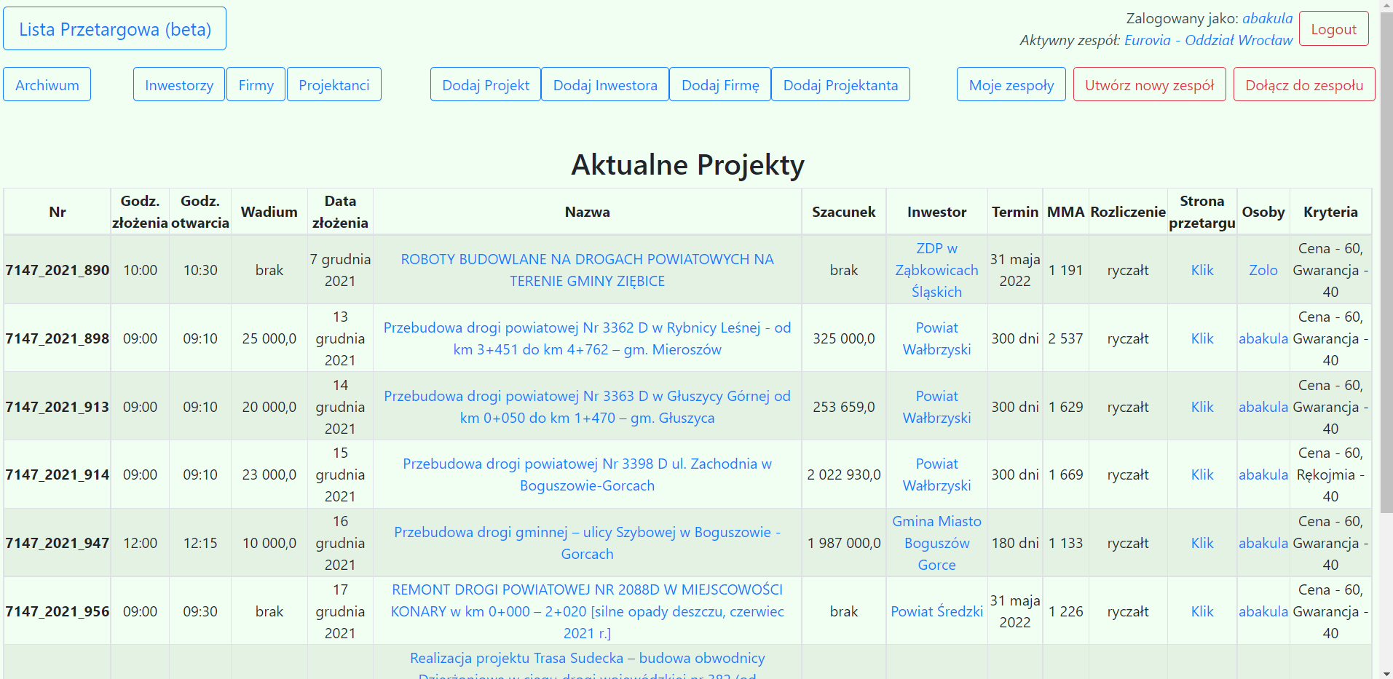This screenshot has height=679, width=1393.
Task: Open abakula person link in row 7147_2021_914
Action: point(1263,474)
